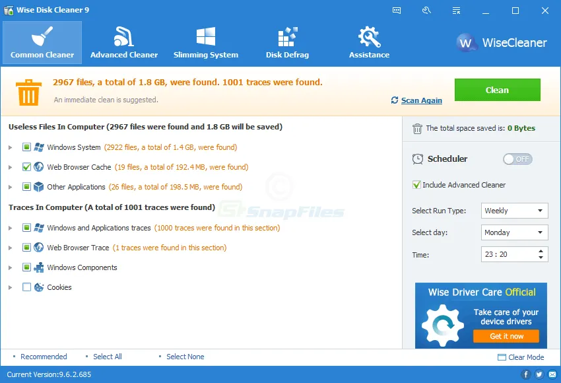Switch to the Assistance tab
The height and width of the screenshot is (383, 561).
pyautogui.click(x=369, y=43)
